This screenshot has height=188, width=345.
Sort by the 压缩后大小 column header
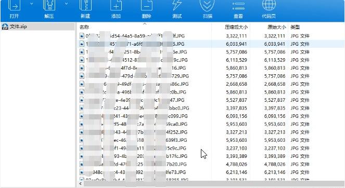236,27
